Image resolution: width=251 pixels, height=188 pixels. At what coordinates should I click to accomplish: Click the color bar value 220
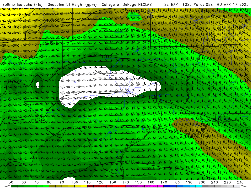coord(227,182)
